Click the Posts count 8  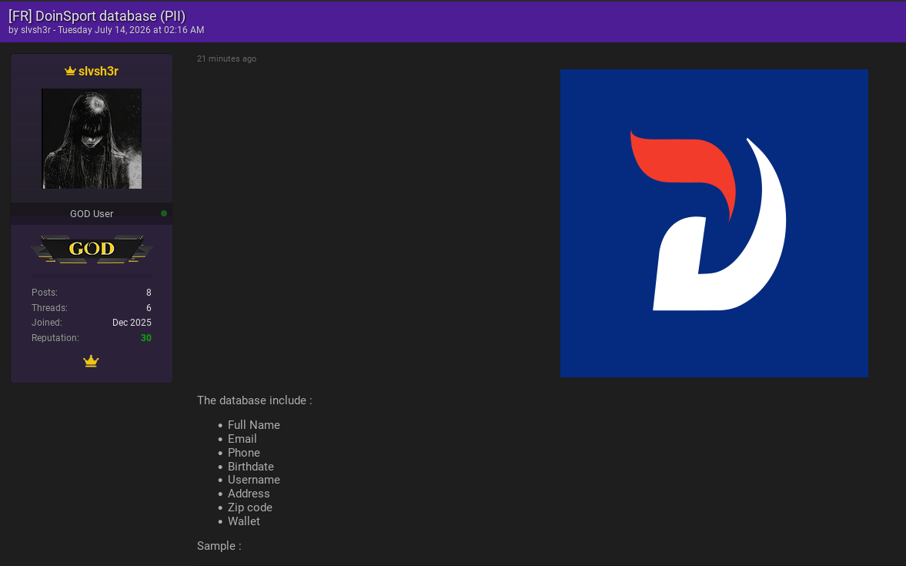pyautogui.click(x=149, y=293)
